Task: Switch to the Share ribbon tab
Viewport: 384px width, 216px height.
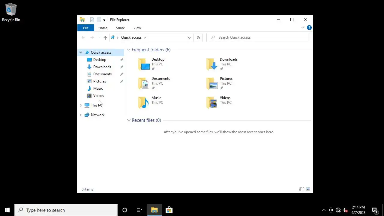Action: 120,28
